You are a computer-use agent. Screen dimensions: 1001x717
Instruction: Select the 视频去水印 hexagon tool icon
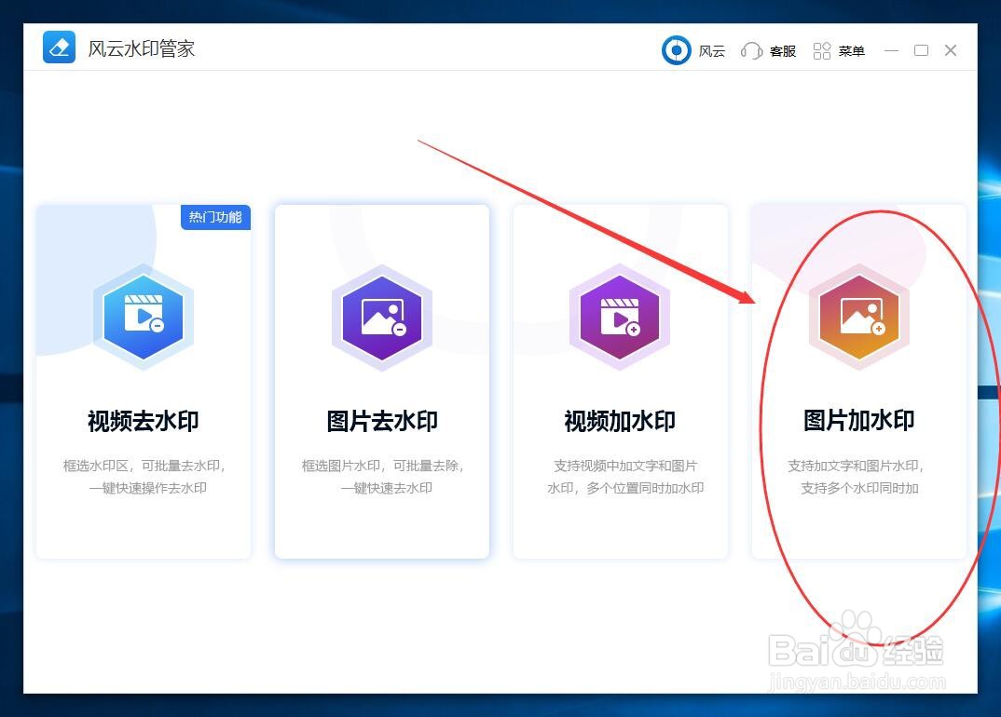click(144, 315)
